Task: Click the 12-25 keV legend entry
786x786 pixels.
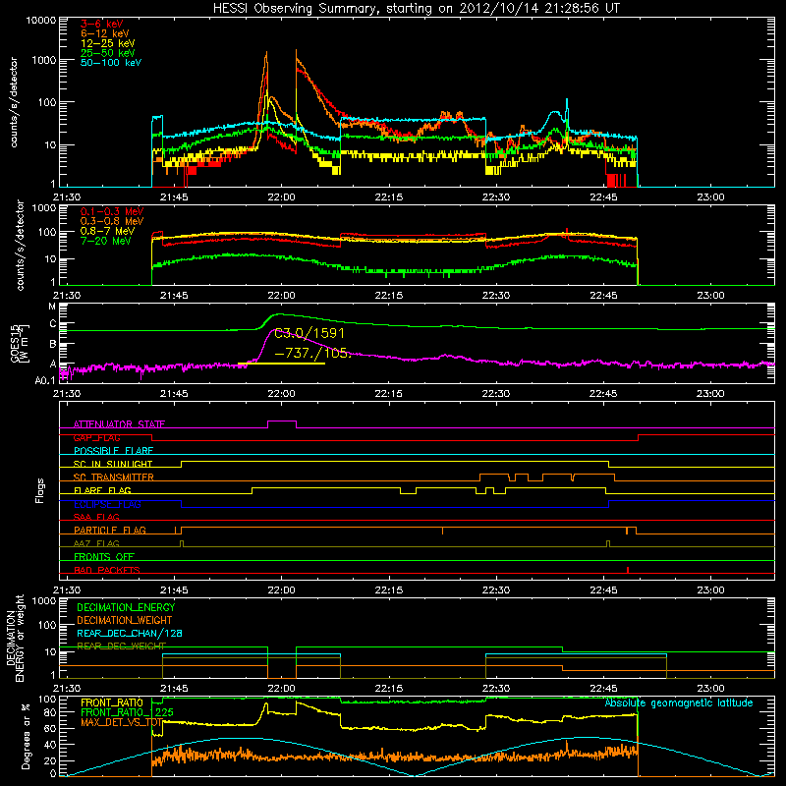Action: click(x=107, y=43)
